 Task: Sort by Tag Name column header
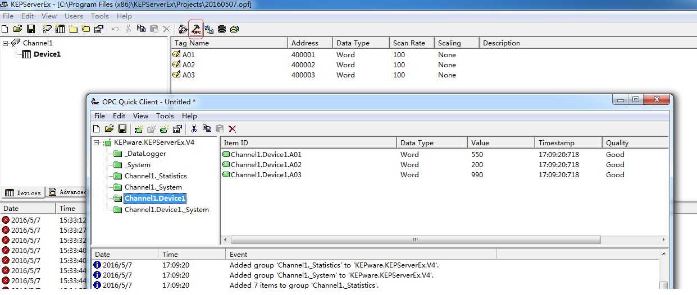tap(229, 43)
